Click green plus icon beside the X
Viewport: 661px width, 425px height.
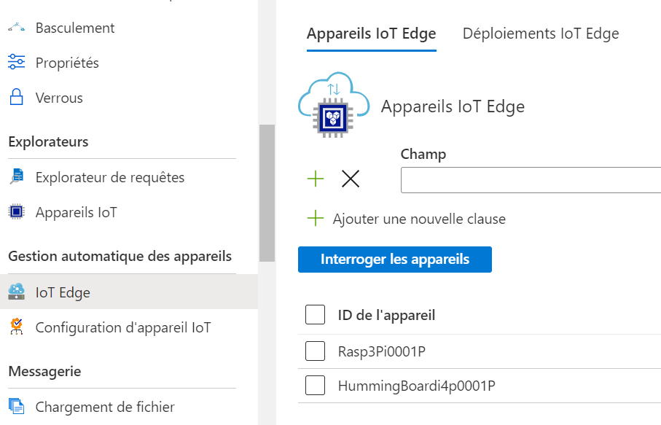pos(316,179)
